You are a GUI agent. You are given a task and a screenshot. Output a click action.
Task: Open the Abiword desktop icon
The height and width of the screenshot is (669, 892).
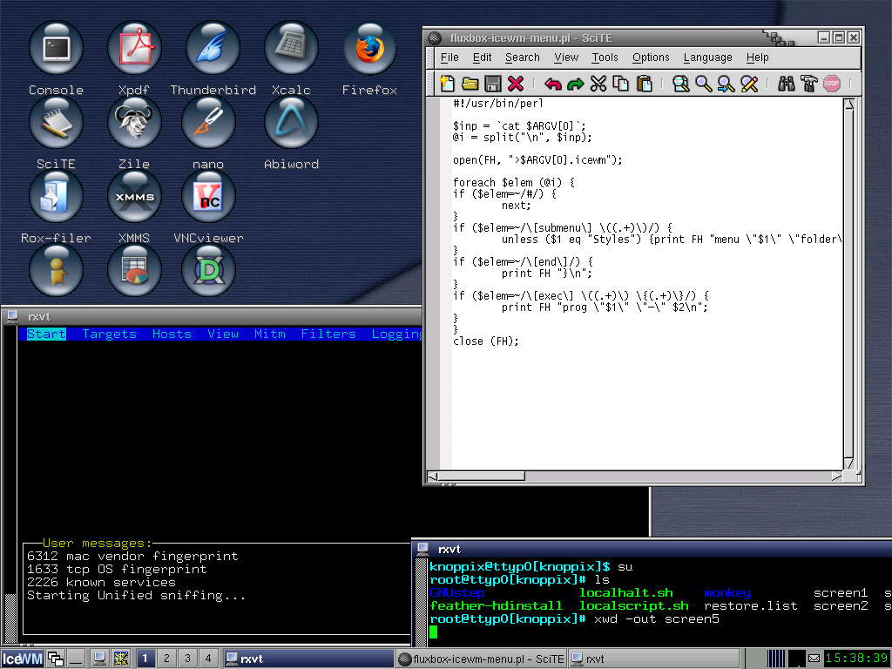[291, 122]
